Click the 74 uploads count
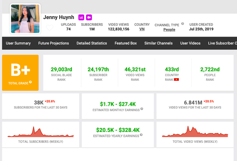The image size is (237, 161). click(69, 29)
